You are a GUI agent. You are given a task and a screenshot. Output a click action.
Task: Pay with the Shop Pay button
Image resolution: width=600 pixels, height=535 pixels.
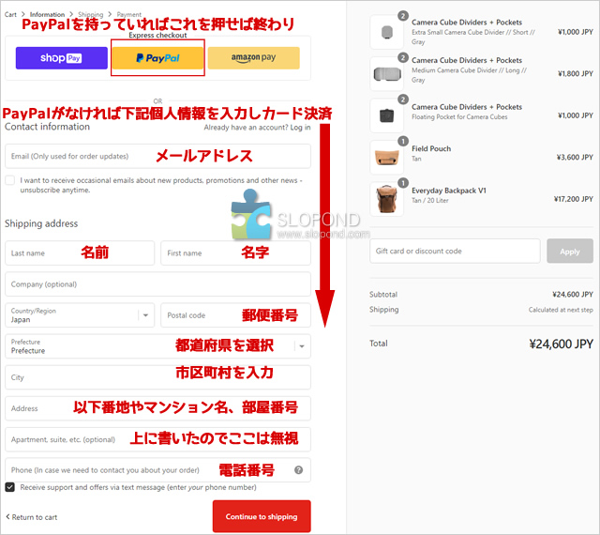click(x=62, y=58)
